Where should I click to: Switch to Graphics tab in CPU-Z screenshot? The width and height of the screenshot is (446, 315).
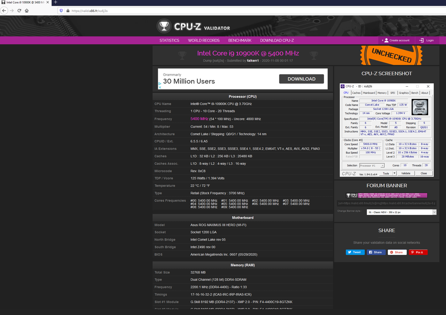404,93
